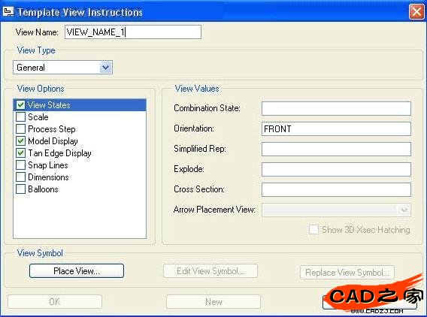Uncheck the View States option
427x317 pixels.
click(x=21, y=105)
